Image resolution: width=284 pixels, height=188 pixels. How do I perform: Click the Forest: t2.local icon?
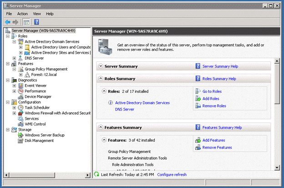coord(27,75)
